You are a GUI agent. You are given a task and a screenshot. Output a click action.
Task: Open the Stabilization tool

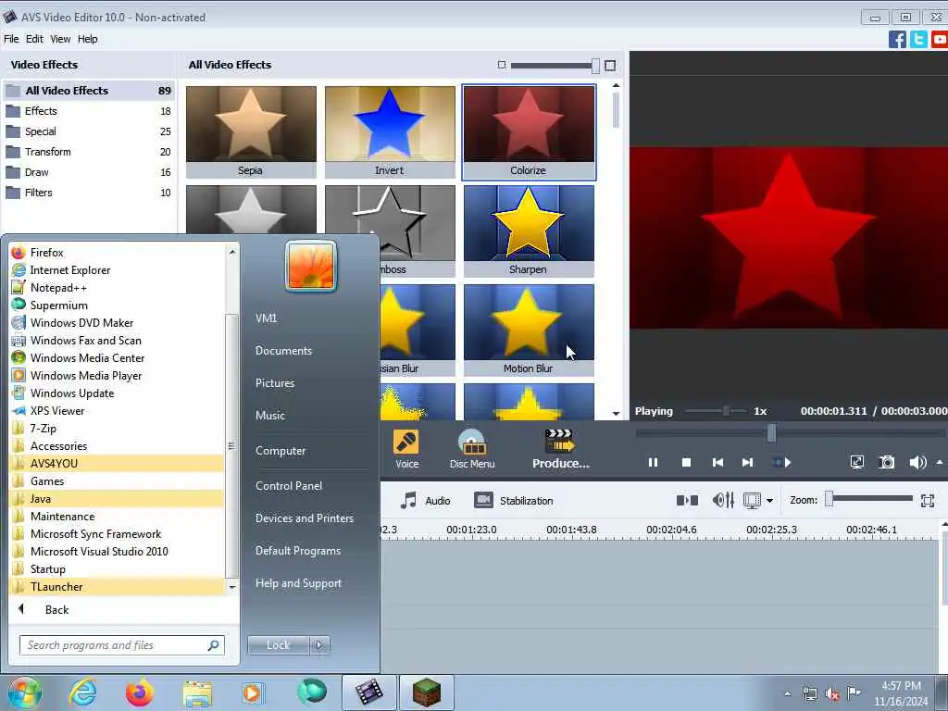tap(514, 501)
